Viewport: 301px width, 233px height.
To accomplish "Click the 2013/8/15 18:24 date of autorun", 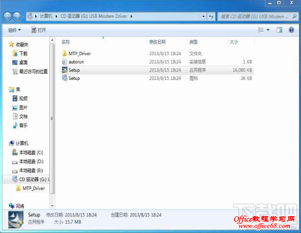I will [165, 62].
